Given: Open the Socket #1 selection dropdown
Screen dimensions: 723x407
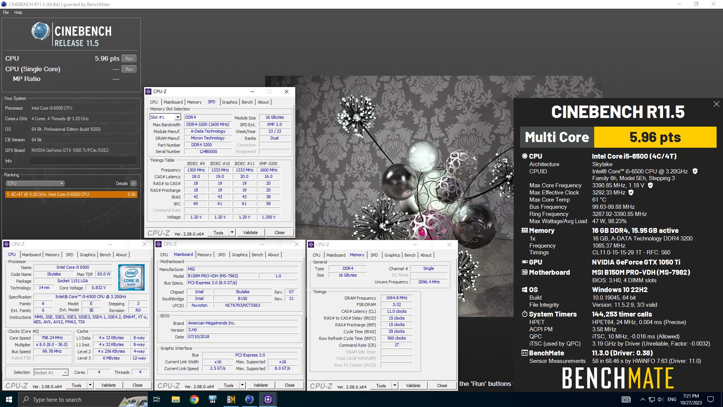Looking at the screenshot, I should point(51,372).
